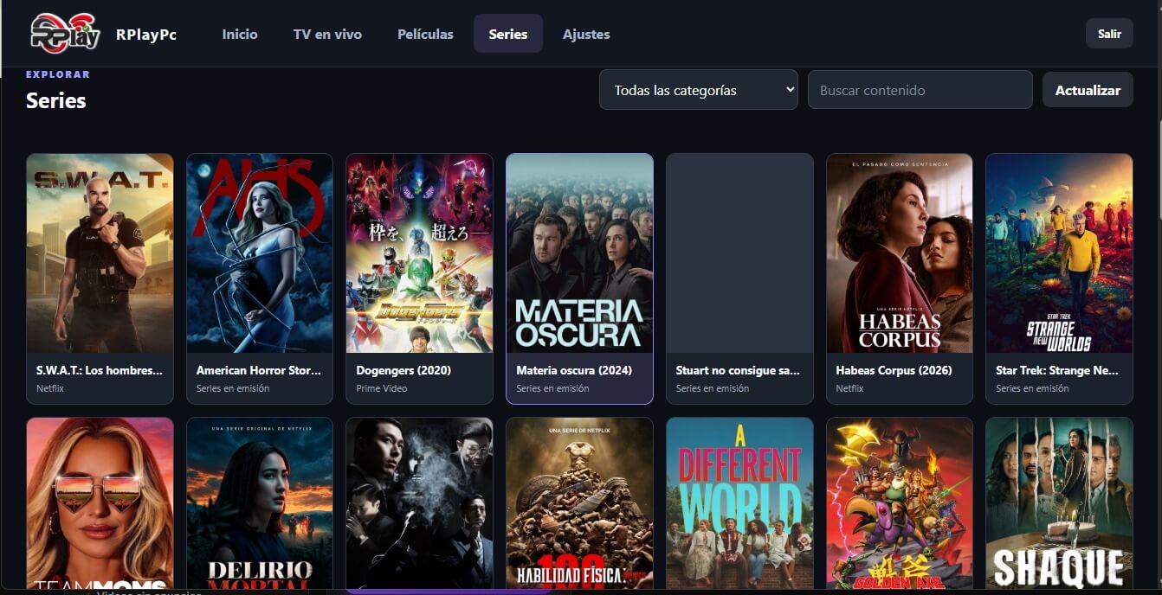Screen dimensions: 1162x595
Task: Expand the Todas las categorías dropdown
Action: click(x=698, y=90)
